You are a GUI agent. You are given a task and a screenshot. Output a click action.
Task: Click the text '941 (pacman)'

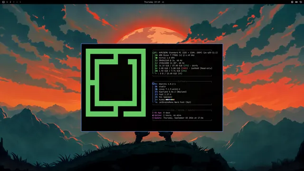pyautogui.click(x=165, y=97)
